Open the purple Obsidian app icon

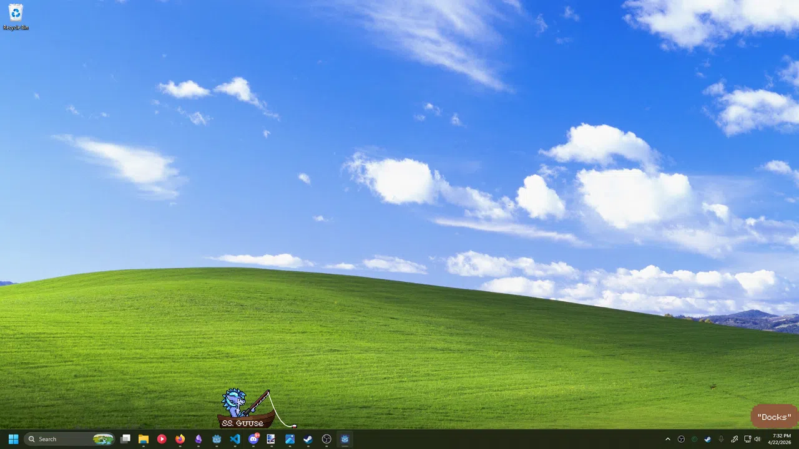199,439
